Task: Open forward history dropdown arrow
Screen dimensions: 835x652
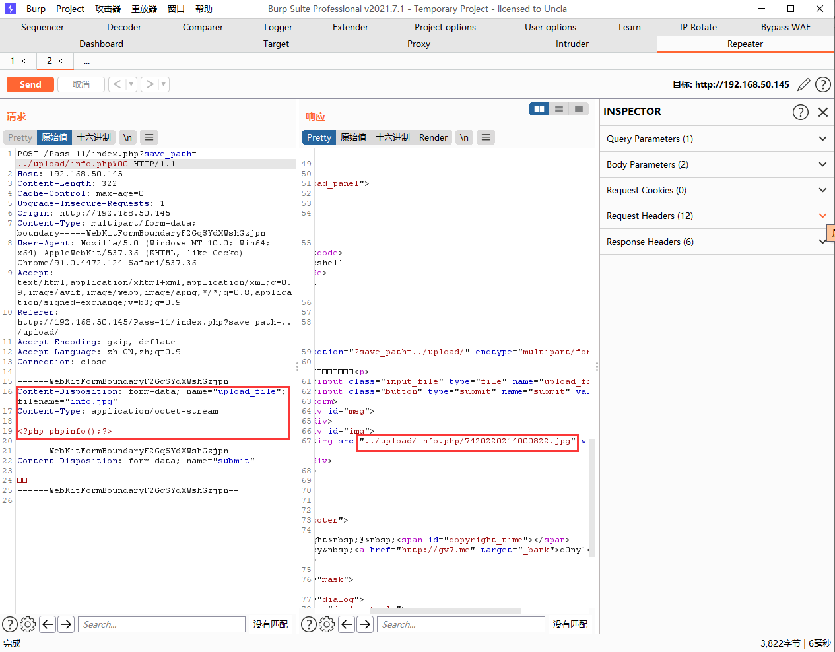Action: [x=164, y=84]
